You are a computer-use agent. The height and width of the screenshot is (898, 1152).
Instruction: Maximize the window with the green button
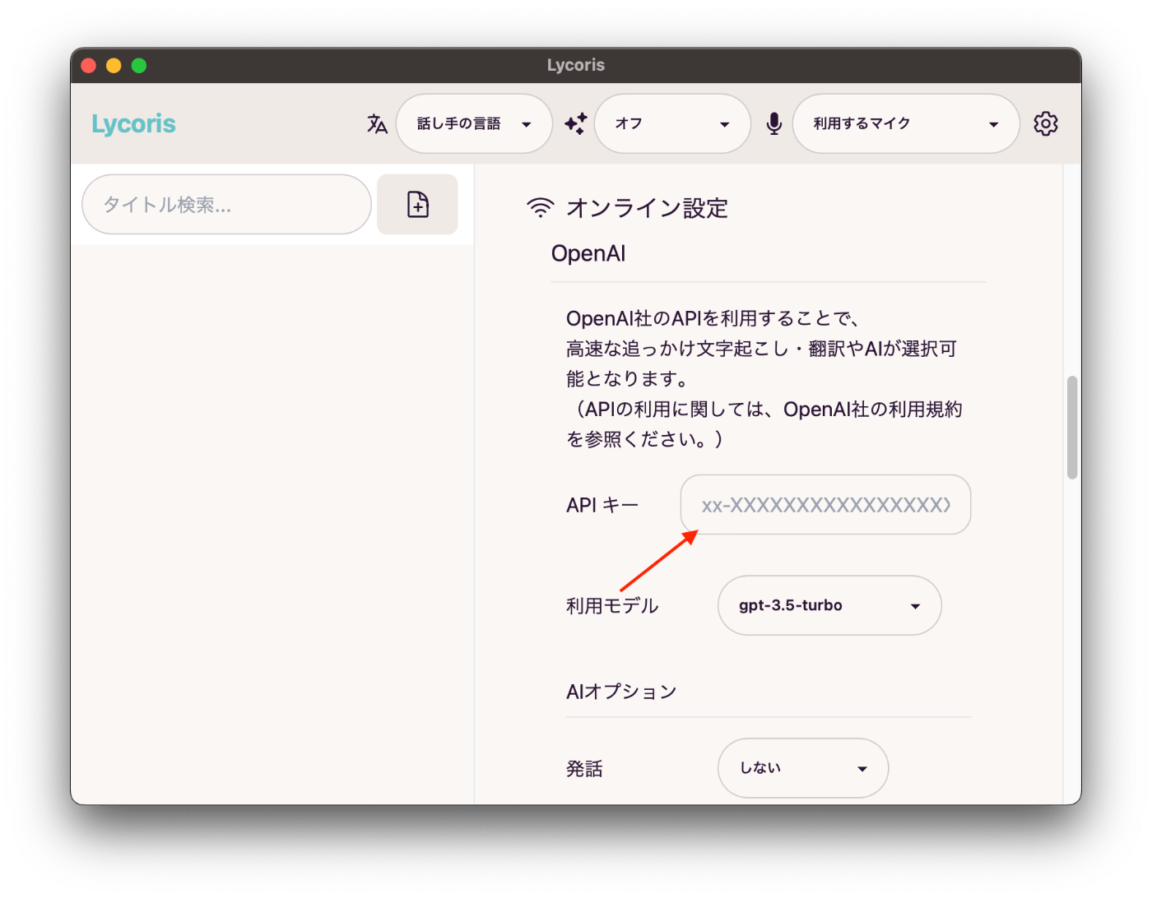(x=139, y=66)
